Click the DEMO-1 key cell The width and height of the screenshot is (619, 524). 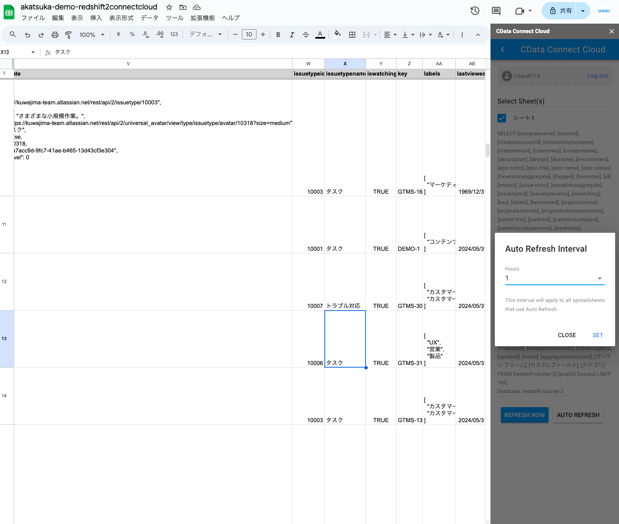(x=409, y=225)
